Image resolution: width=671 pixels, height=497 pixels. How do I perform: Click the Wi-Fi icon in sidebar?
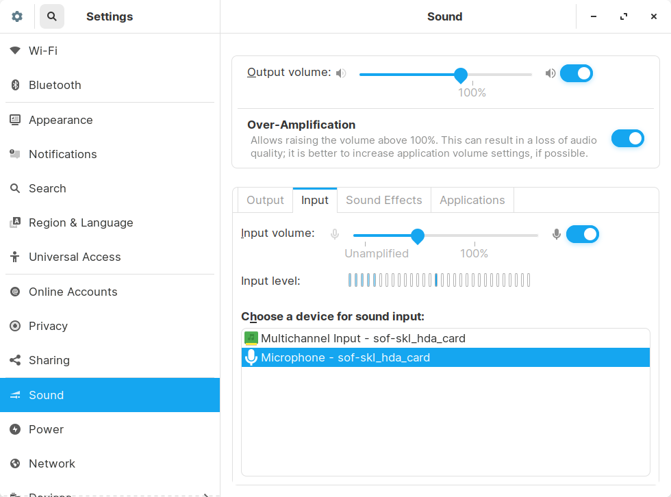(x=15, y=51)
